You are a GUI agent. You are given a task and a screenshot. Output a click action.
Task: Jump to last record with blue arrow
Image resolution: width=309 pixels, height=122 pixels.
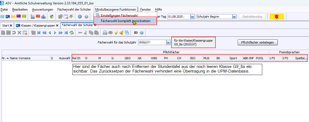[x=66, y=33]
